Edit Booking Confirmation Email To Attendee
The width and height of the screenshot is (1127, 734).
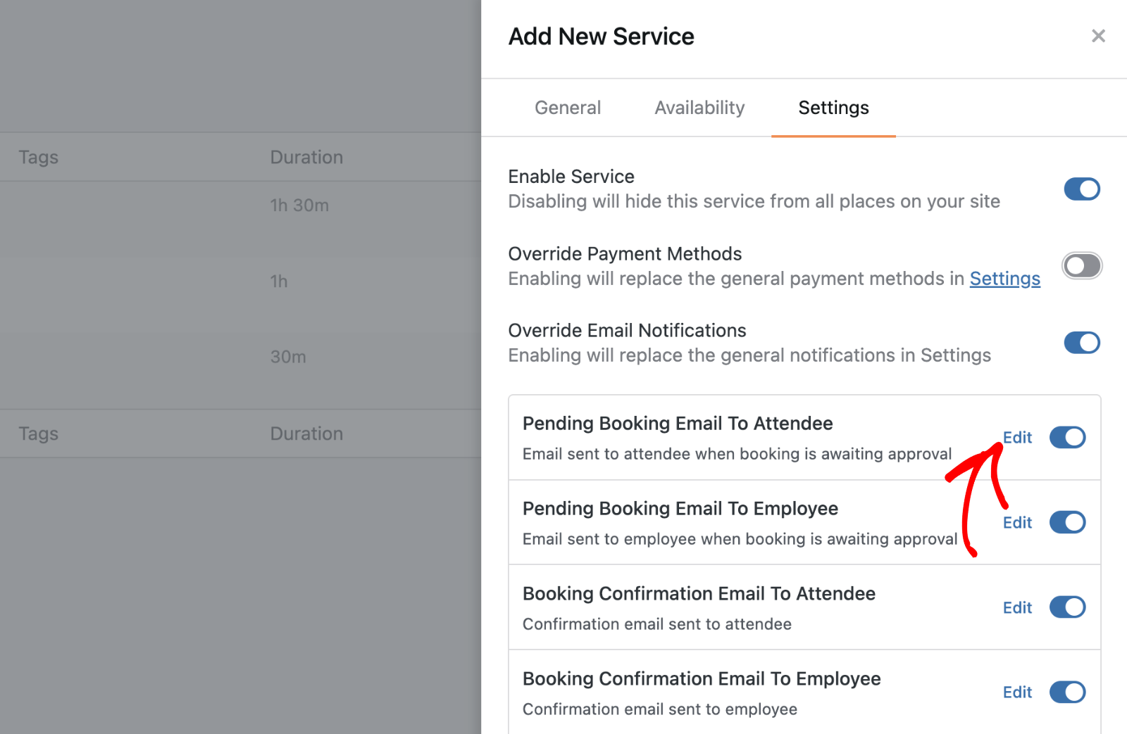click(x=1016, y=607)
